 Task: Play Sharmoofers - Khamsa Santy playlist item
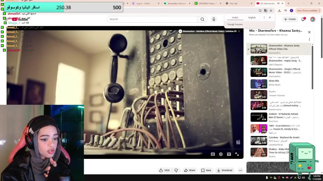click(x=279, y=49)
